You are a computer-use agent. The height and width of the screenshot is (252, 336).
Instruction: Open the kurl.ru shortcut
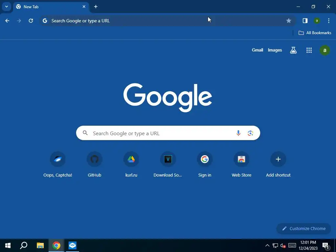pyautogui.click(x=131, y=165)
